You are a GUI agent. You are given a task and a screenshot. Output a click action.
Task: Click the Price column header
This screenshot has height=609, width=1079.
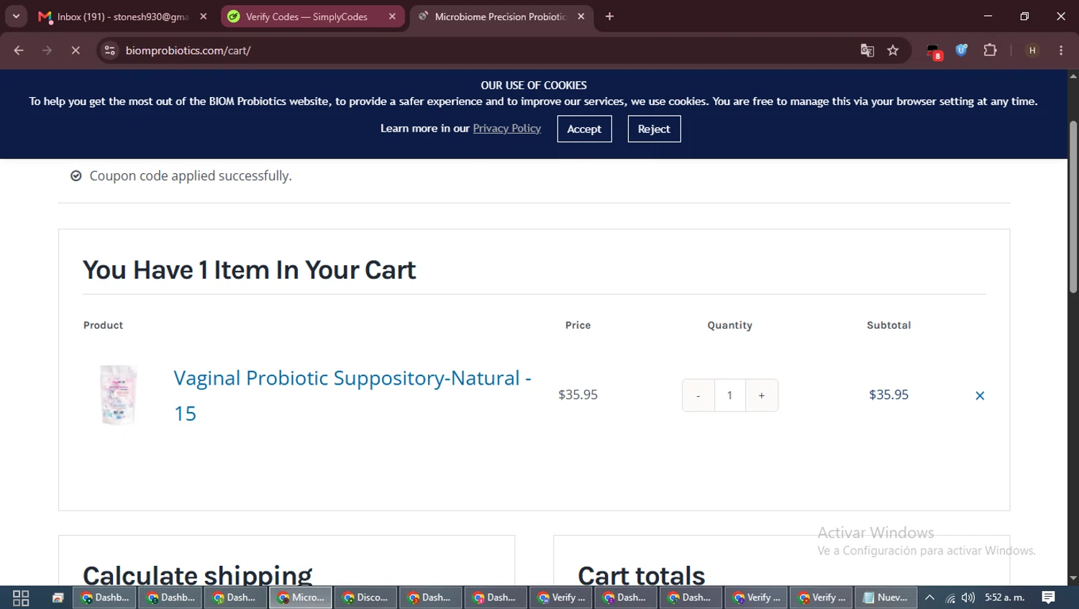[x=578, y=325]
